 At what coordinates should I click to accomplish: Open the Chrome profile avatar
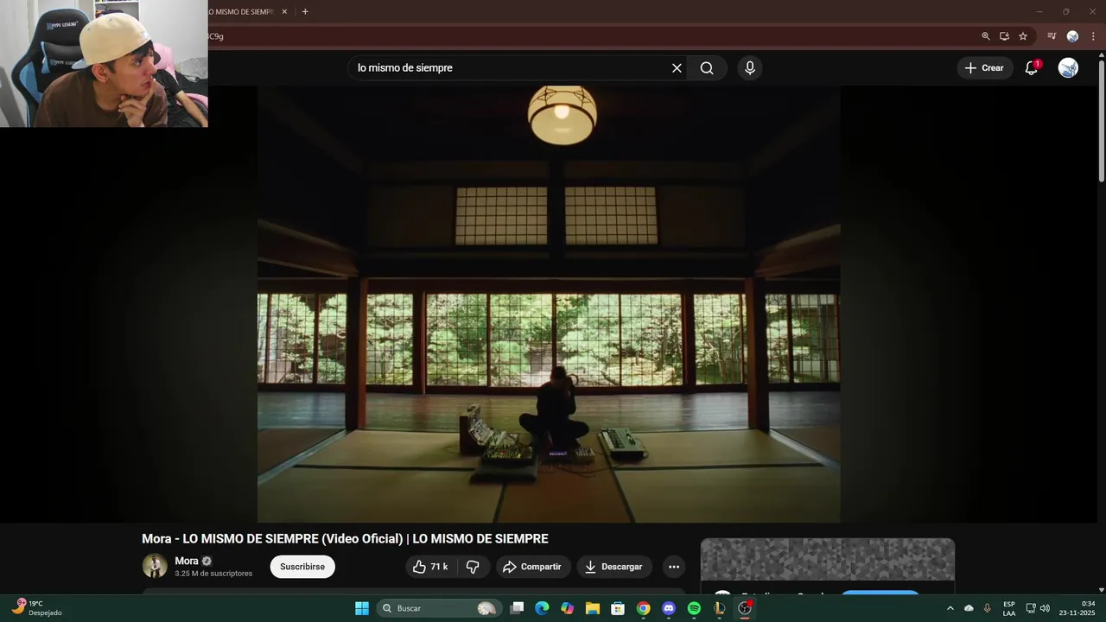[1072, 36]
